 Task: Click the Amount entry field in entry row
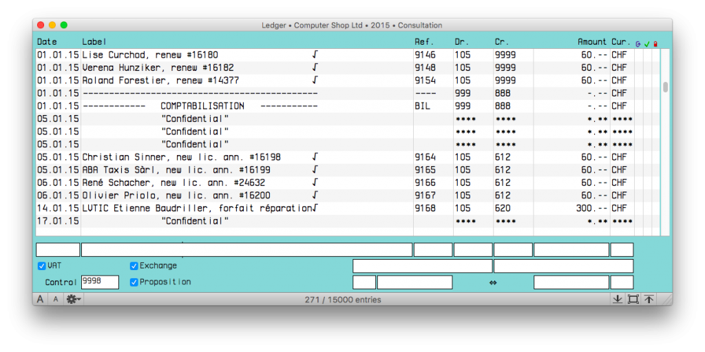point(571,250)
